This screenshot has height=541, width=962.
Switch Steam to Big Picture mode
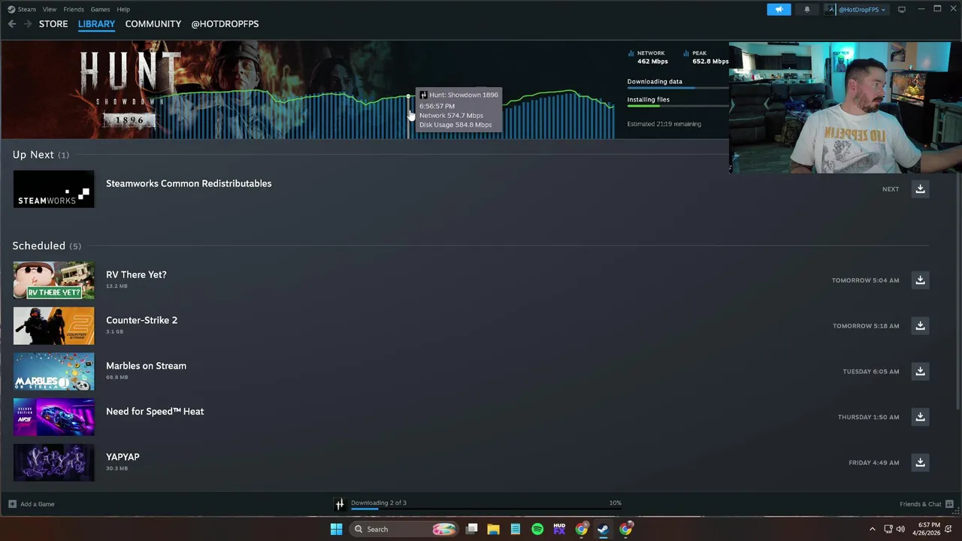coord(902,9)
